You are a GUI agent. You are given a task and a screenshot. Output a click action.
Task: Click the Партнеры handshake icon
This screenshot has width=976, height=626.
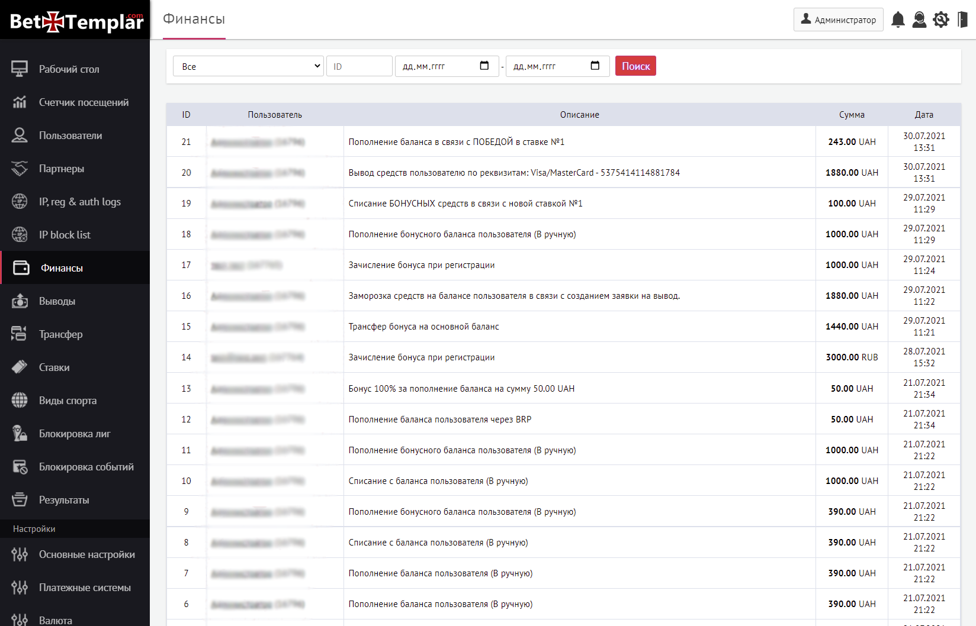pyautogui.click(x=20, y=169)
